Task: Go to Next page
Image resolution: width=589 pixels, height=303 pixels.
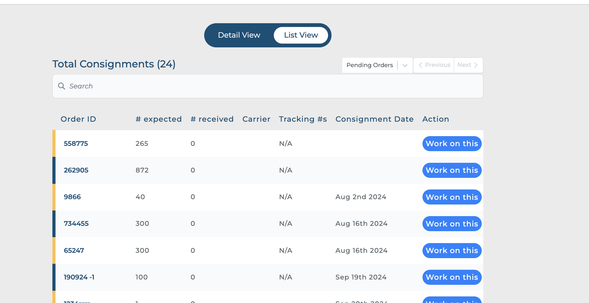Action: pyautogui.click(x=468, y=65)
